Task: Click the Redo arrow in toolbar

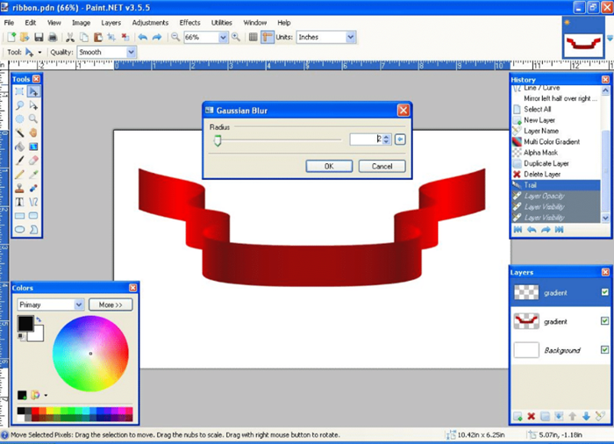Action: [x=157, y=37]
